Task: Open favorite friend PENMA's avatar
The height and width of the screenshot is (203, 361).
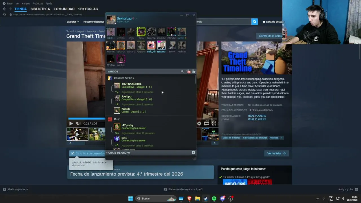Action: click(111, 59)
